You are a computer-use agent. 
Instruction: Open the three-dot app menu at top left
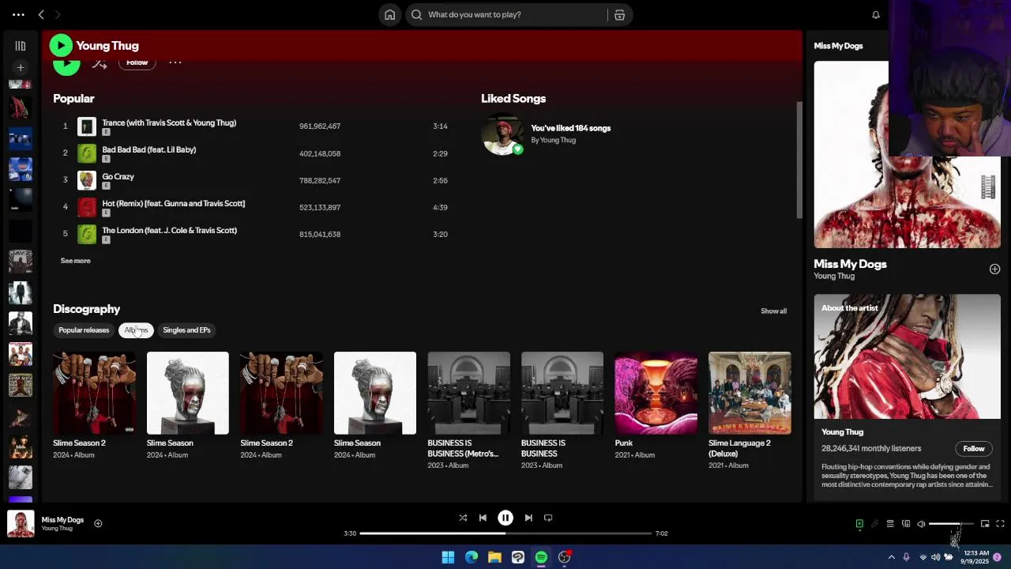[x=18, y=14]
